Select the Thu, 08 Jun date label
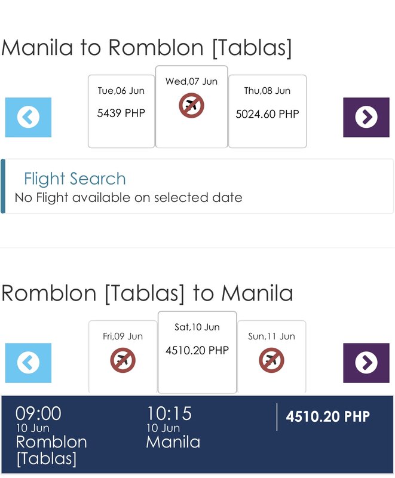Image resolution: width=395 pixels, height=478 pixels. [267, 91]
